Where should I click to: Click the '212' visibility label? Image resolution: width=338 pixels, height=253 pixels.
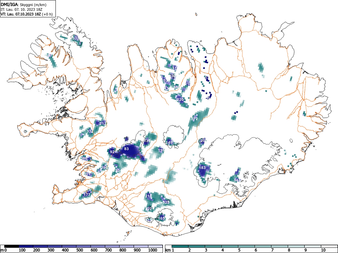(x=103, y=123)
